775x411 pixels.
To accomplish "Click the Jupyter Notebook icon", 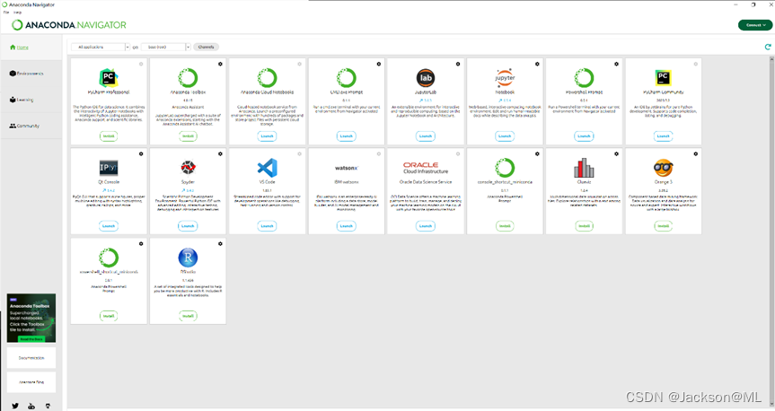I will 505,77.
